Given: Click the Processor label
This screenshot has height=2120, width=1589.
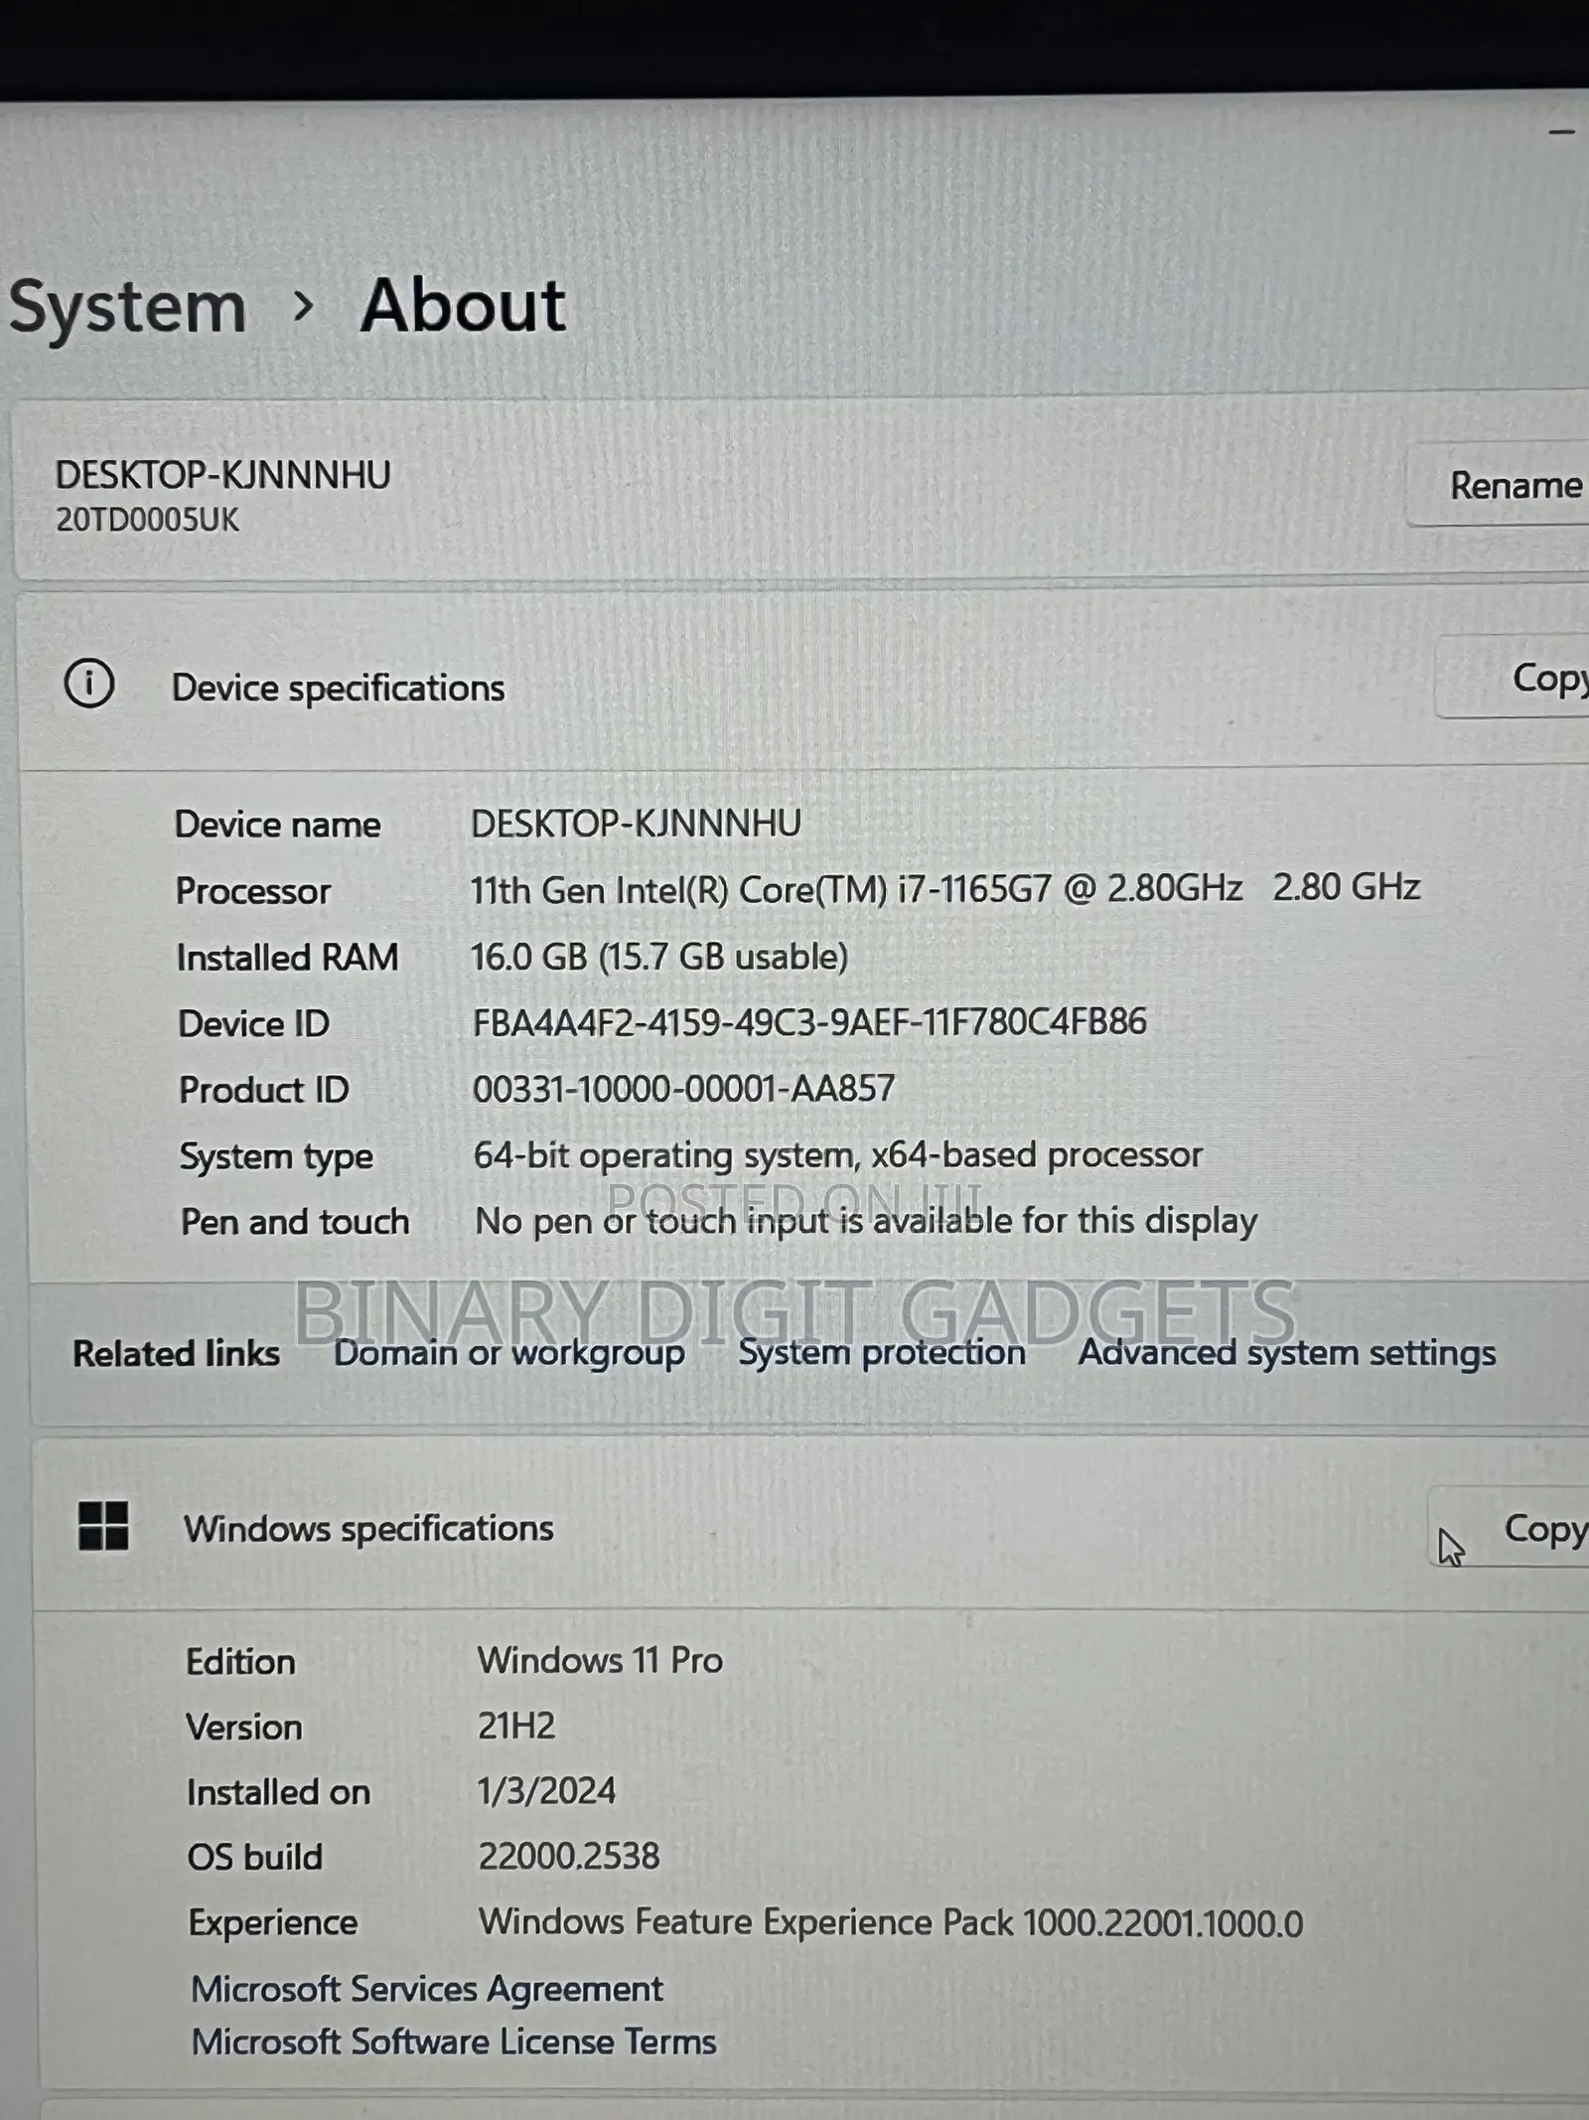Looking at the screenshot, I should [x=252, y=891].
